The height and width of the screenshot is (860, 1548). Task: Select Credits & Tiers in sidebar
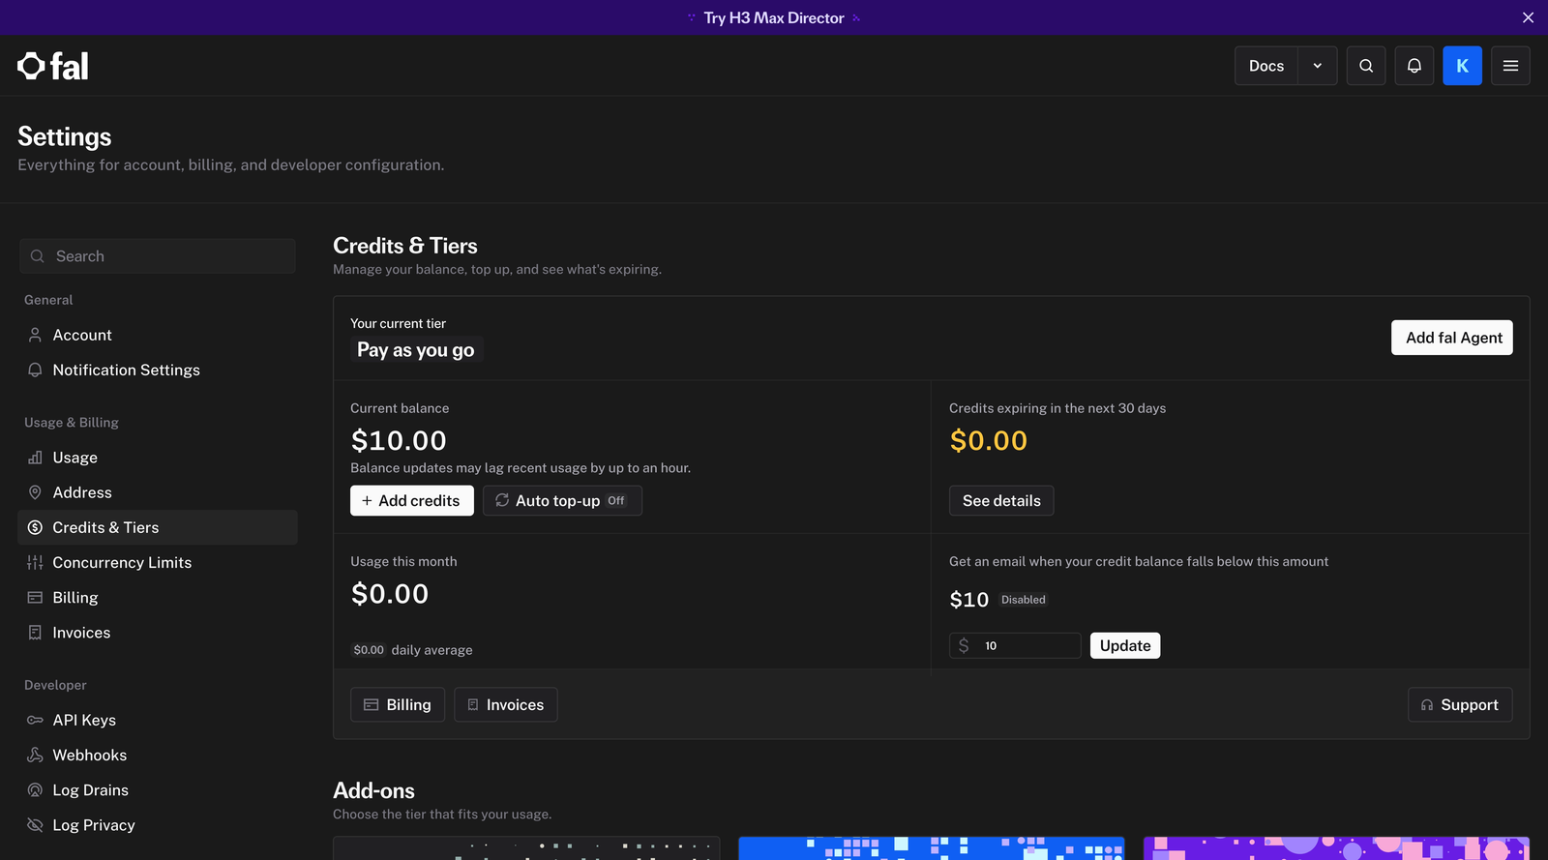tap(158, 527)
